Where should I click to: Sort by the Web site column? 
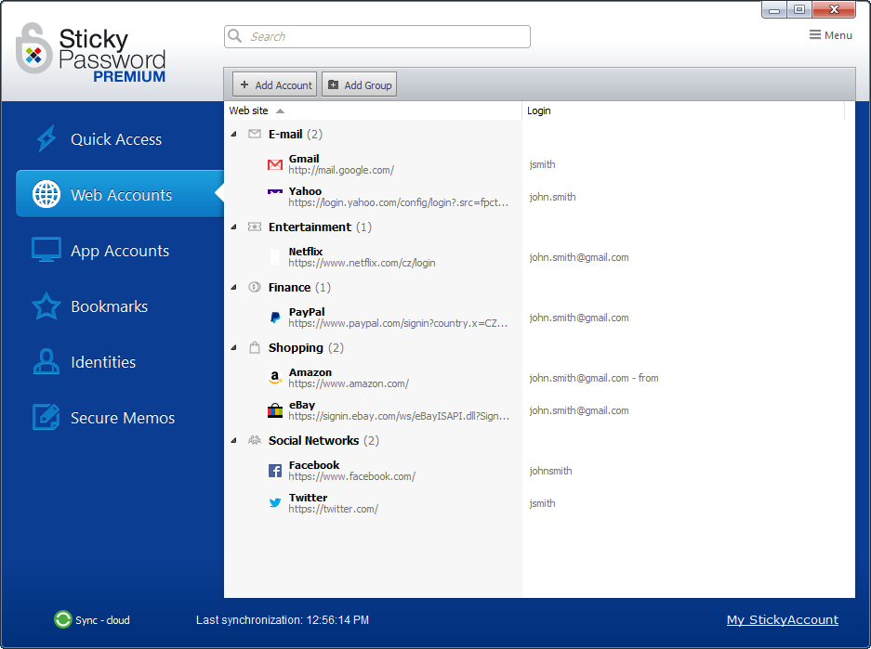373,110
